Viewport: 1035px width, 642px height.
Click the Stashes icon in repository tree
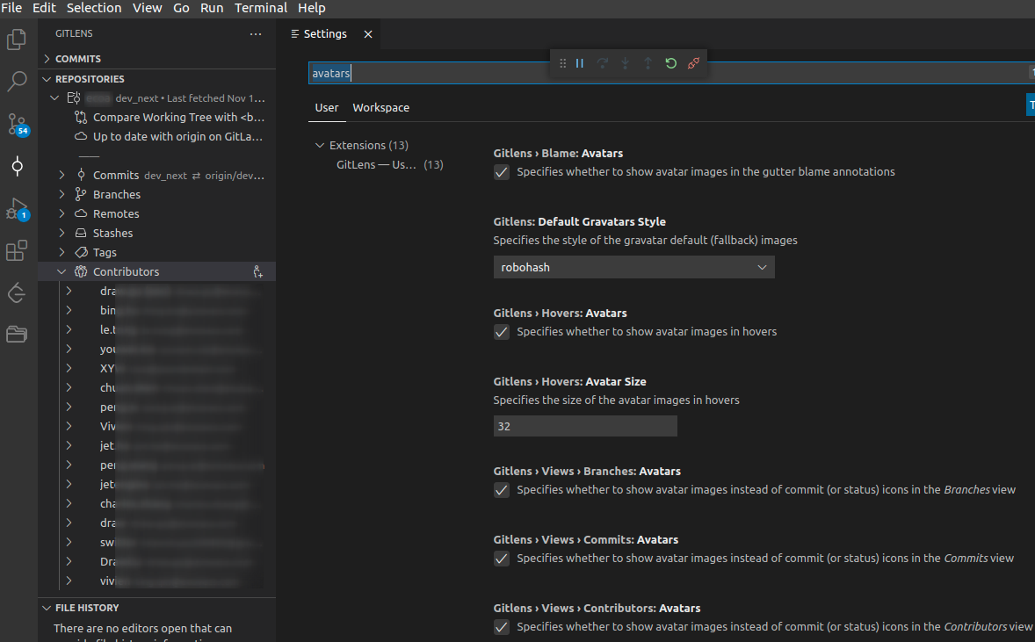(81, 233)
